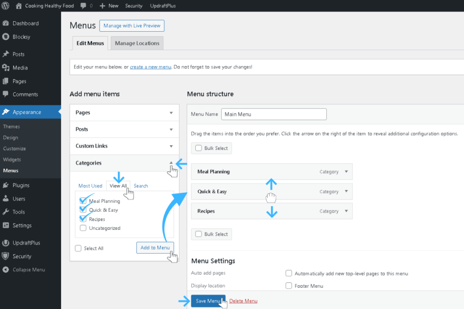Enable the Footer Menu display location
Viewport: 464px width, 309px height.
tap(289, 286)
